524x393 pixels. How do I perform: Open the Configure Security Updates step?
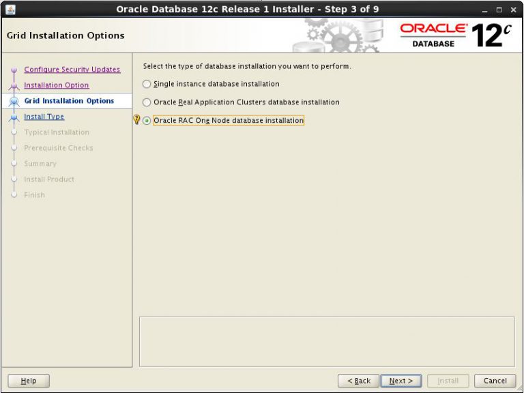72,70
